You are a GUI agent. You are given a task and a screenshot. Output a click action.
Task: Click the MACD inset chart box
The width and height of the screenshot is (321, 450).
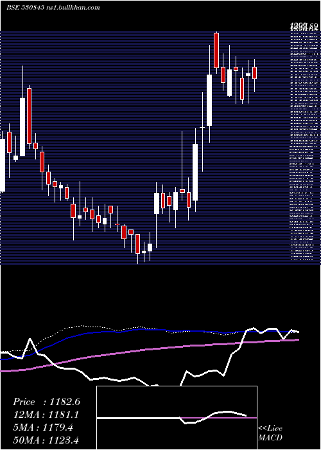177,418
